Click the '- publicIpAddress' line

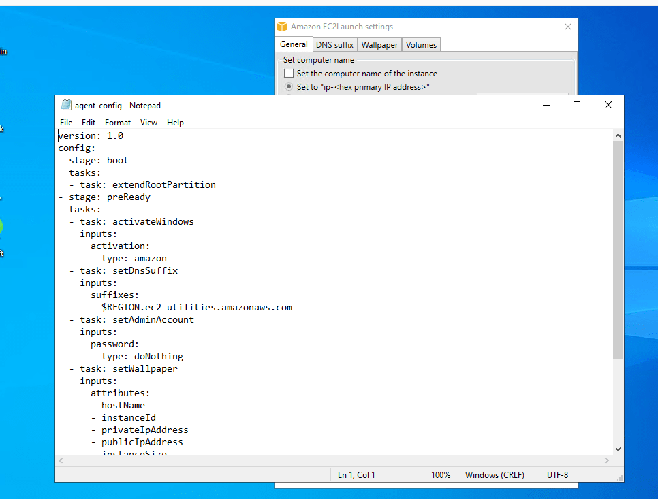coord(137,442)
